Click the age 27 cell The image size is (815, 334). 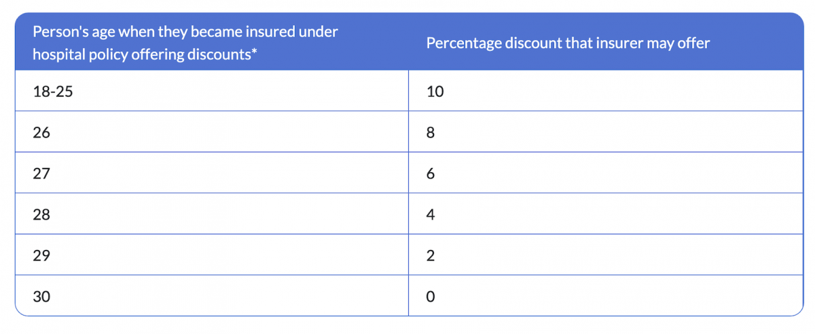pyautogui.click(x=41, y=174)
